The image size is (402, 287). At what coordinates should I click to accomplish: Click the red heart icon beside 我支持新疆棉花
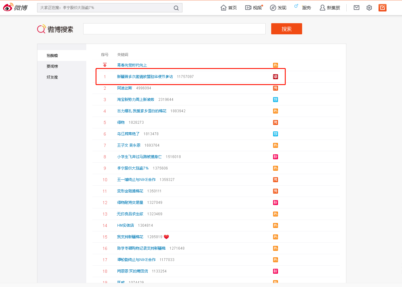(166, 237)
